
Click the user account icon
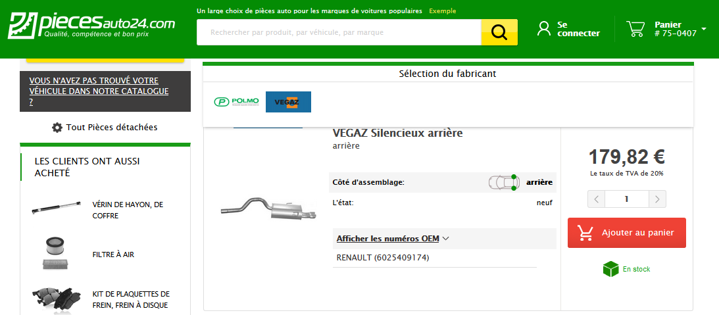coord(544,28)
